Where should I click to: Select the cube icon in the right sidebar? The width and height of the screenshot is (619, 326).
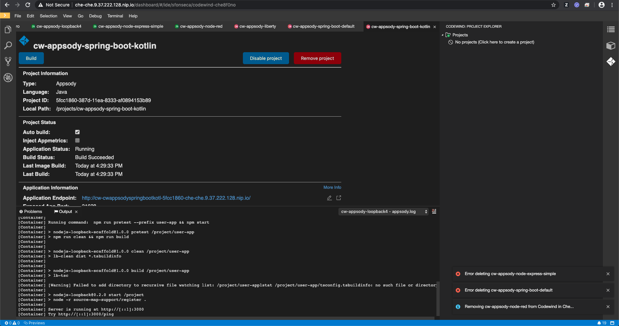pos(611,46)
